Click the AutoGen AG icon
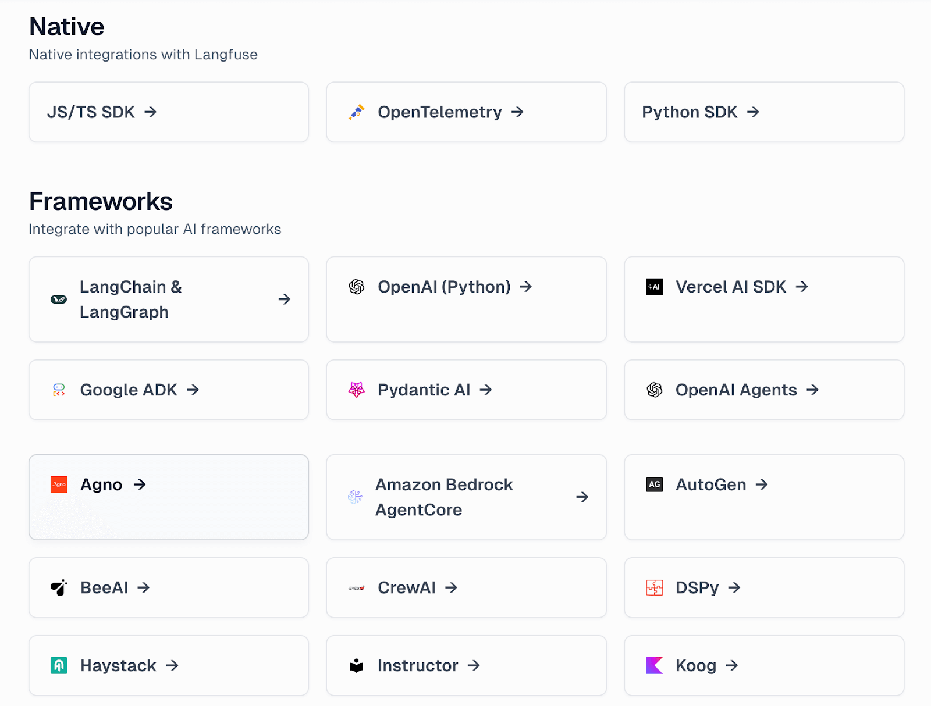931x706 pixels. tap(654, 484)
